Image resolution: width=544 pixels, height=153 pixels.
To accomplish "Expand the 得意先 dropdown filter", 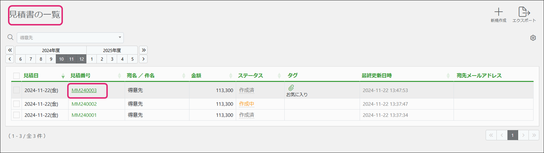I will click(x=120, y=37).
